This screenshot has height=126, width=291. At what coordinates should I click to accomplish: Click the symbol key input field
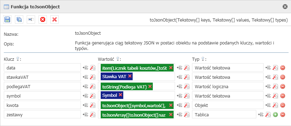click(x=42, y=96)
